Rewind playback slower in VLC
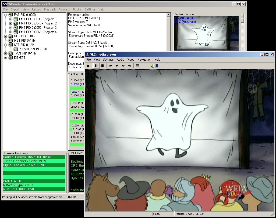Image resolution: width=276 pixels, height=218 pixels. (117, 66)
